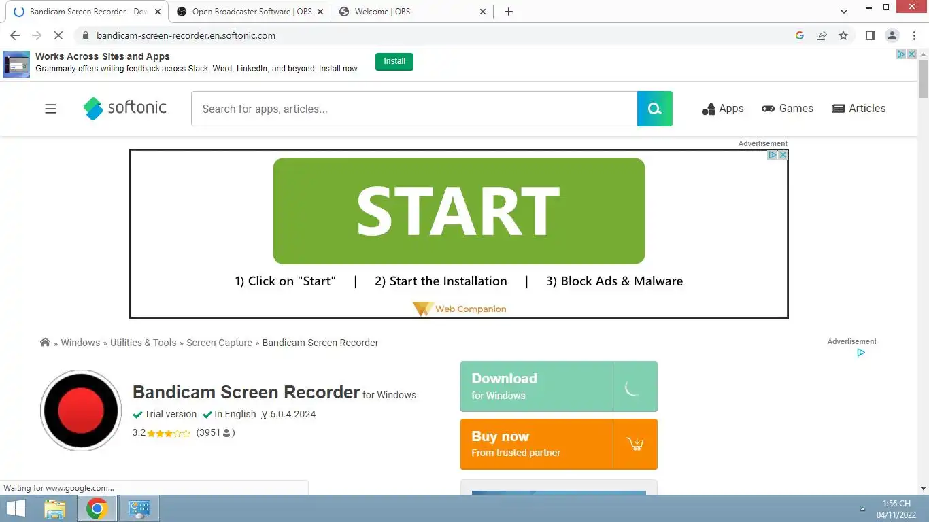Screen dimensions: 929x522
Task: Click Buy now from trusted partner
Action: (x=559, y=444)
